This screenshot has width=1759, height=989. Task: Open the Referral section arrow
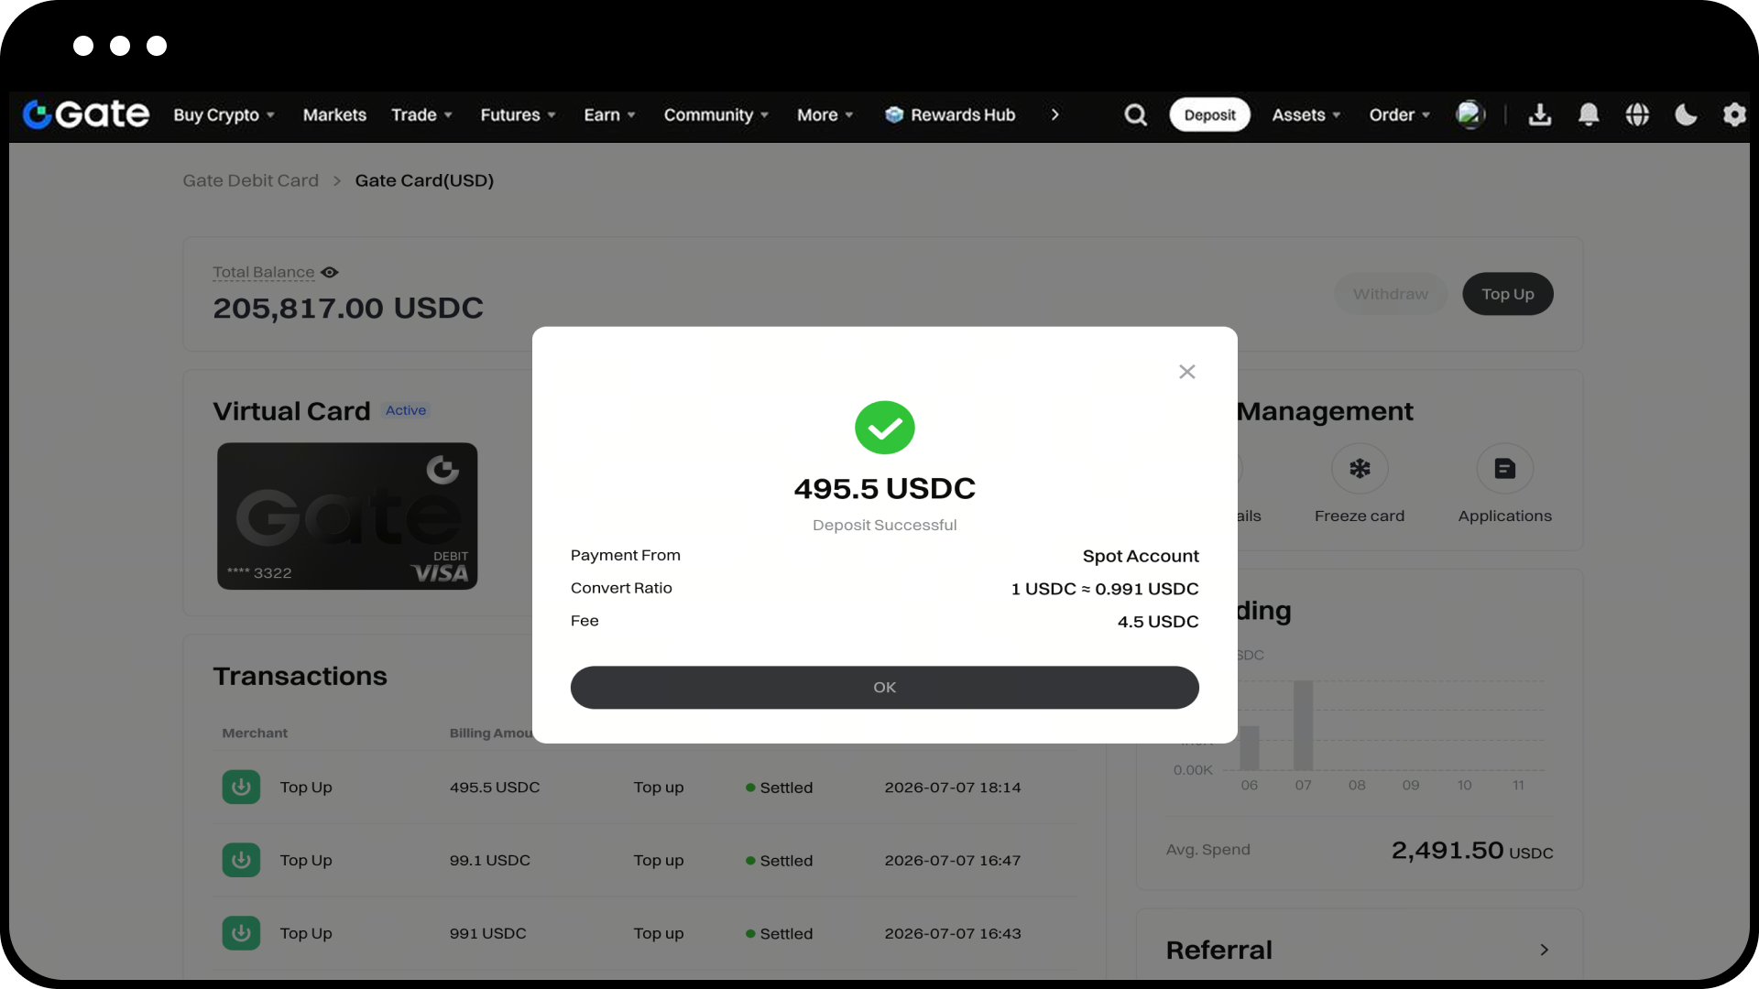1544,950
